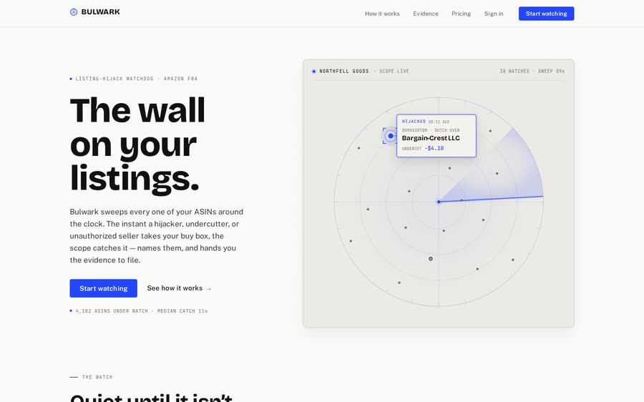Go to the Evidence nav link
This screenshot has height=402, width=644.
click(426, 14)
